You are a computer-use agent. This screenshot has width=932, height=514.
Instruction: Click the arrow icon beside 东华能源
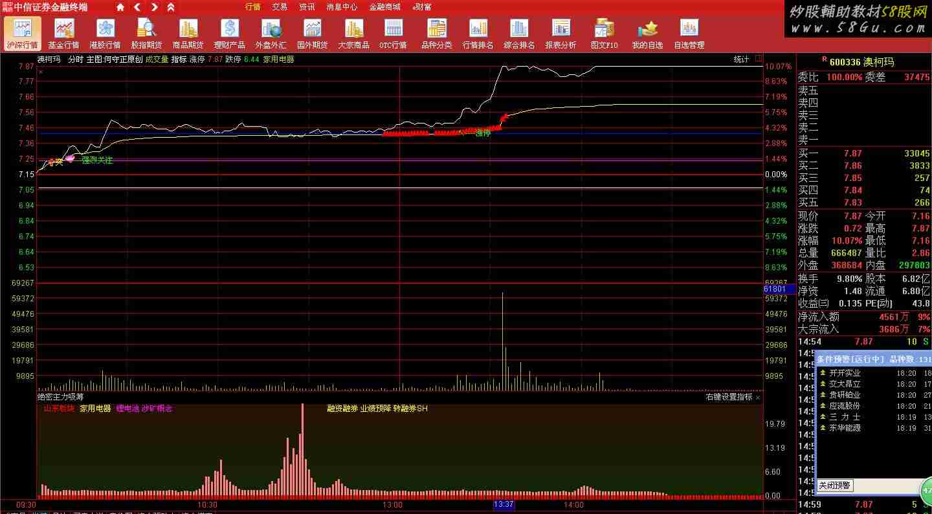tap(823, 428)
